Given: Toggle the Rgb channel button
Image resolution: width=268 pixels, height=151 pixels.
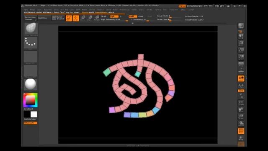Looking at the screenshot, I should point(114,16).
